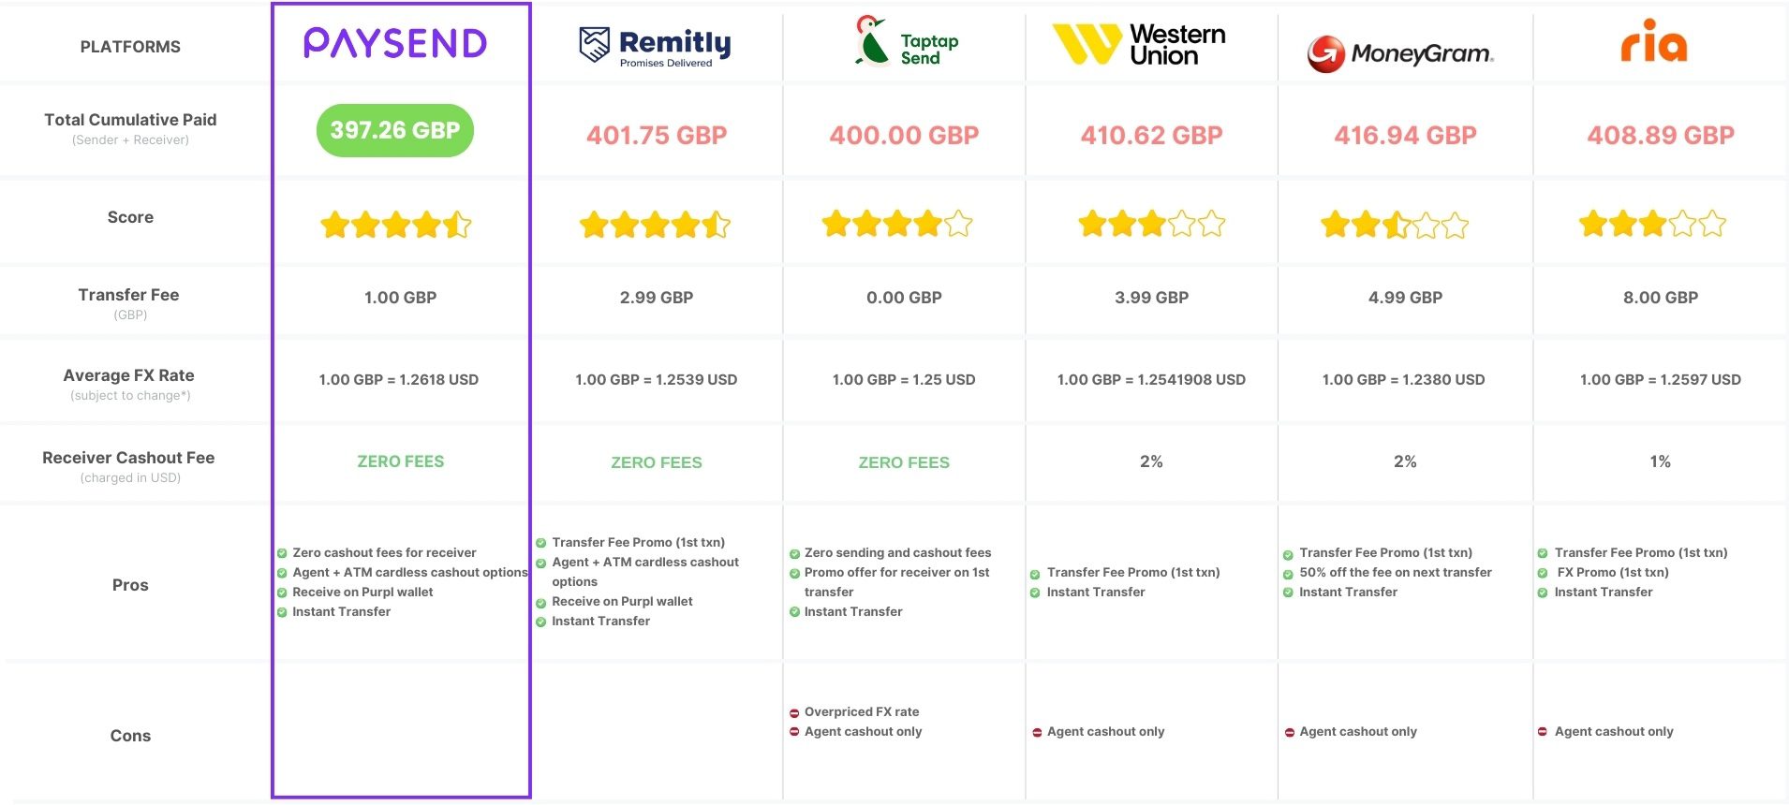Click Western Union's 'Agent cashout only' con
The width and height of the screenshot is (1789, 805).
click(x=1105, y=732)
